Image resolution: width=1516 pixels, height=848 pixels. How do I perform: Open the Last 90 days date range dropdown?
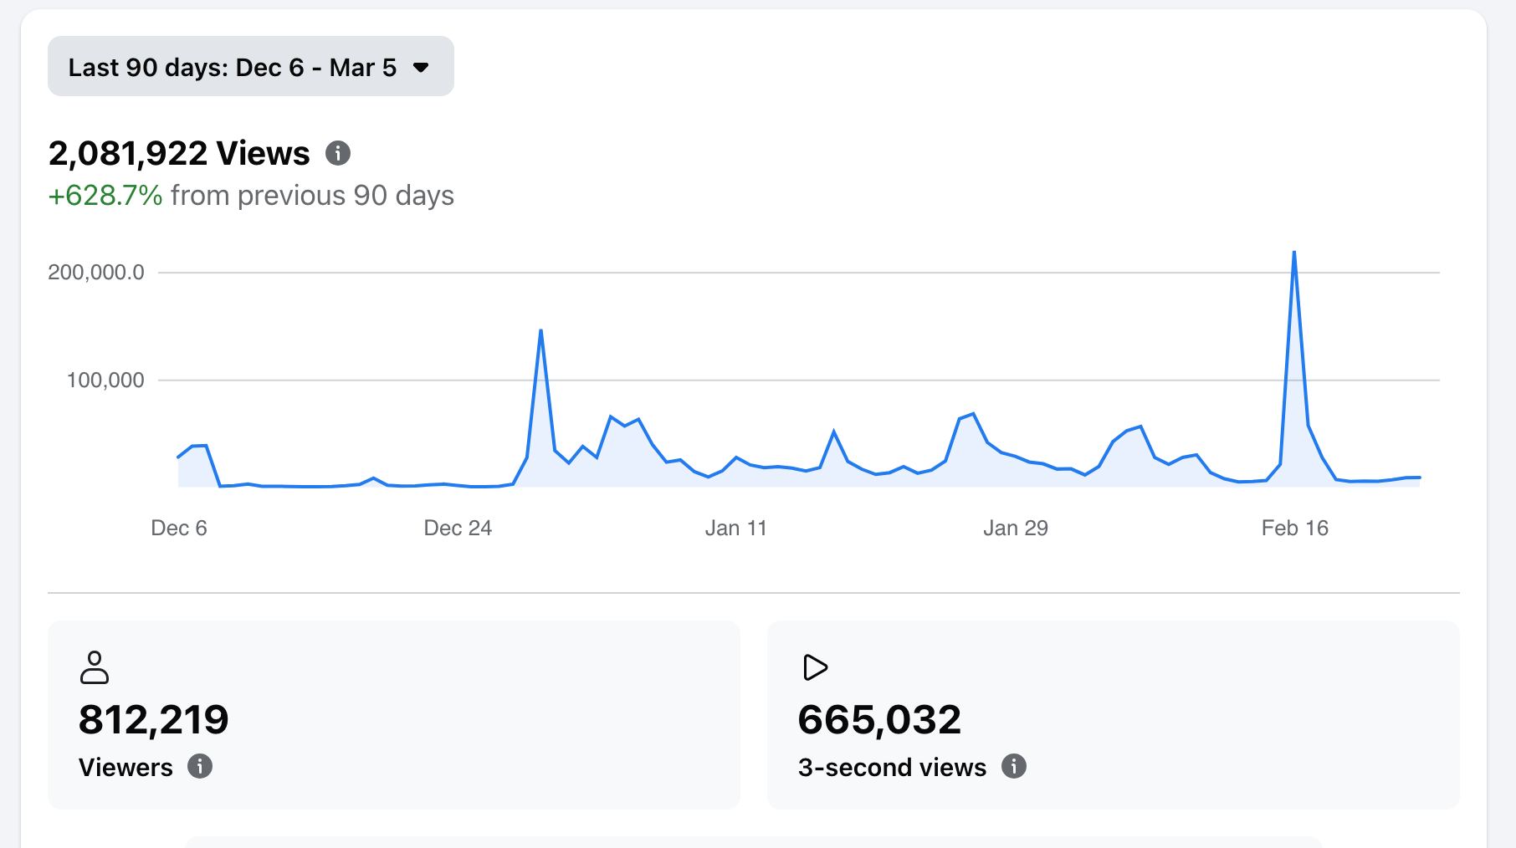pyautogui.click(x=249, y=67)
